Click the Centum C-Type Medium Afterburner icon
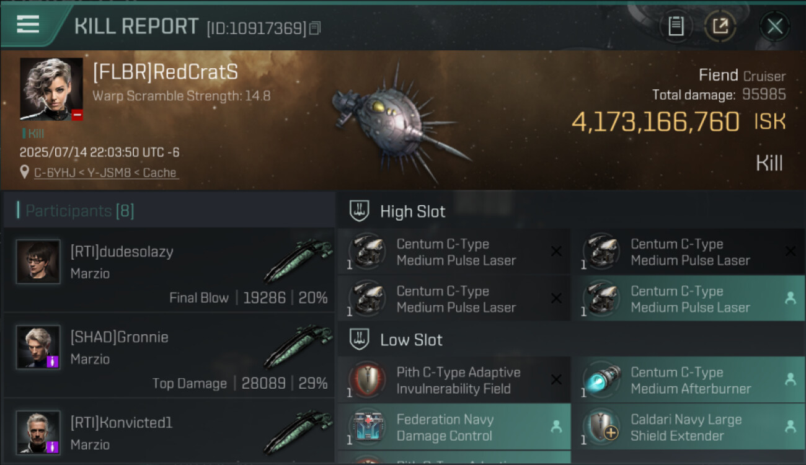The width and height of the screenshot is (806, 465). tap(600, 380)
